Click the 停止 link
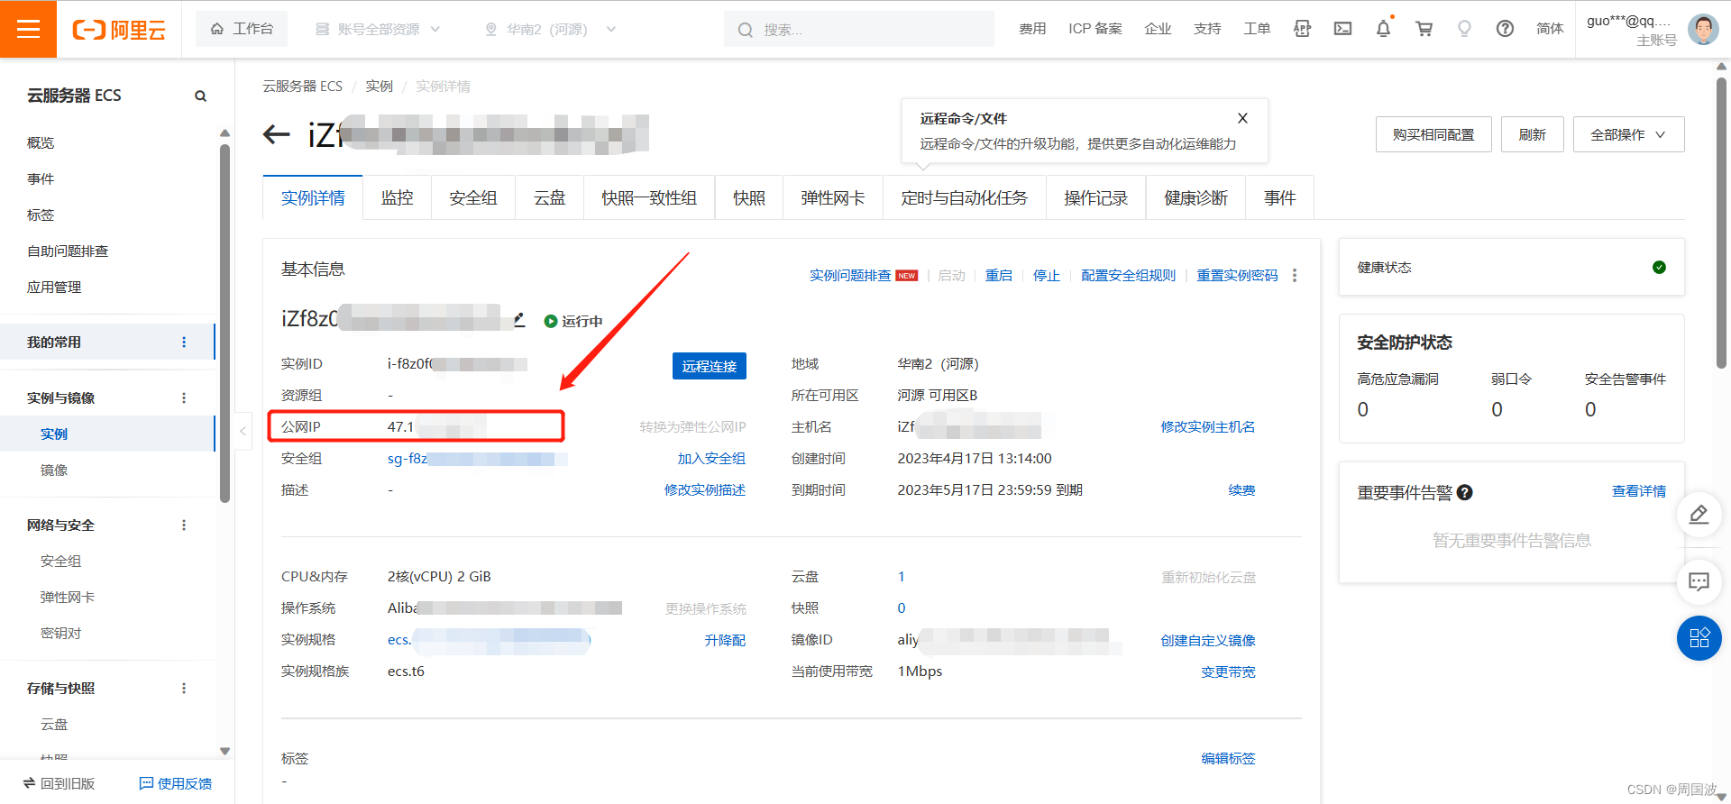 pos(1046,275)
